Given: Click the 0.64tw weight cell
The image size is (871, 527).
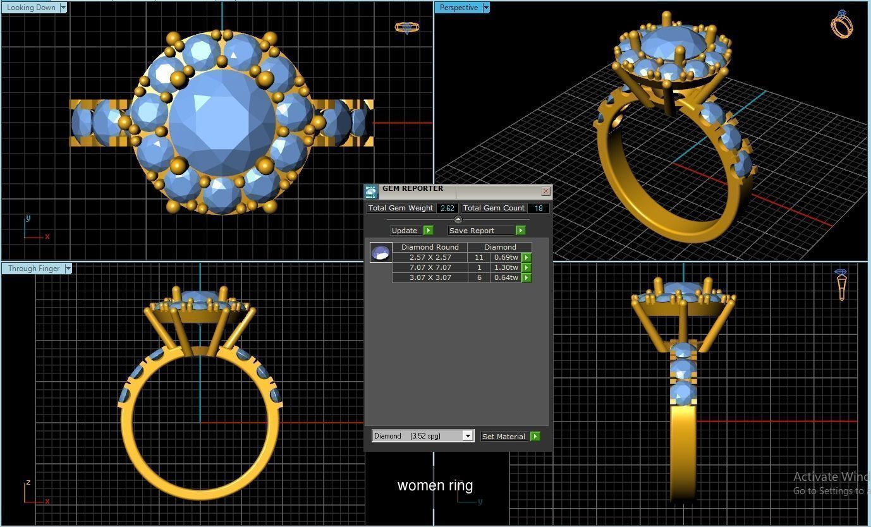Looking at the screenshot, I should point(506,277).
